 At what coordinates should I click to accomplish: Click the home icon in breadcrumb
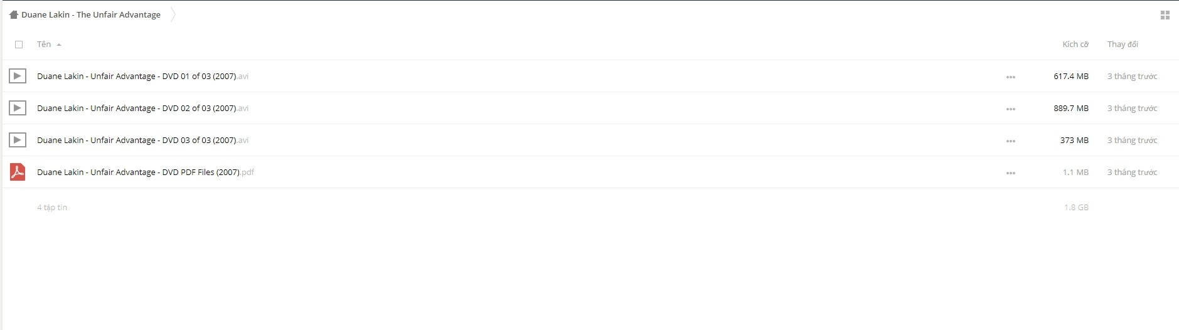click(x=14, y=14)
